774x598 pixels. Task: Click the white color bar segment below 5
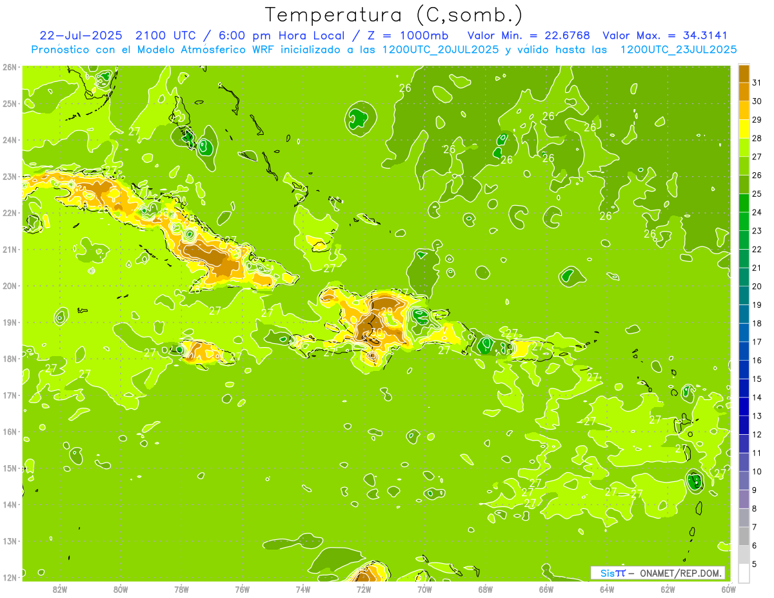(x=744, y=573)
